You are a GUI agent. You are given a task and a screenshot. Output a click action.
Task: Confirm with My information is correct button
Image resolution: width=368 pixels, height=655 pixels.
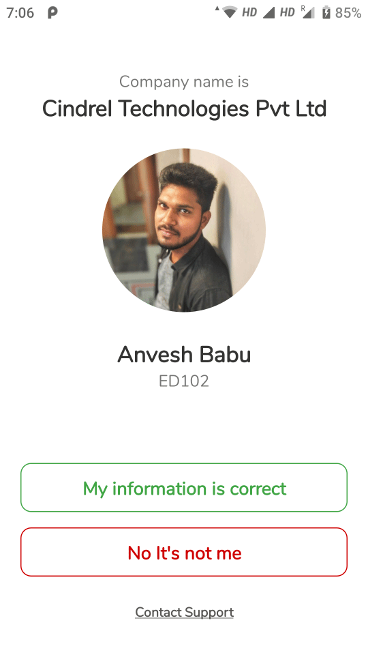(184, 487)
